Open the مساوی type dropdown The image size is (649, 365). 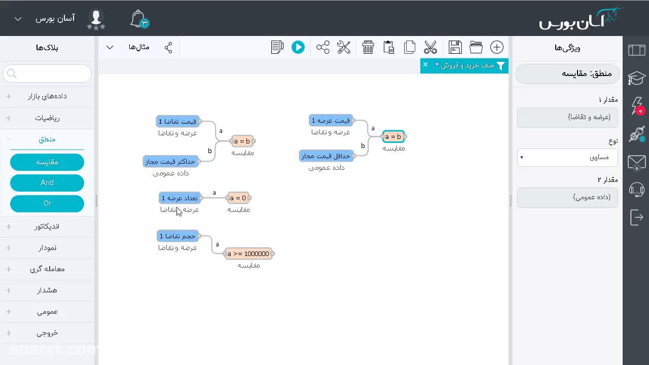coord(567,157)
